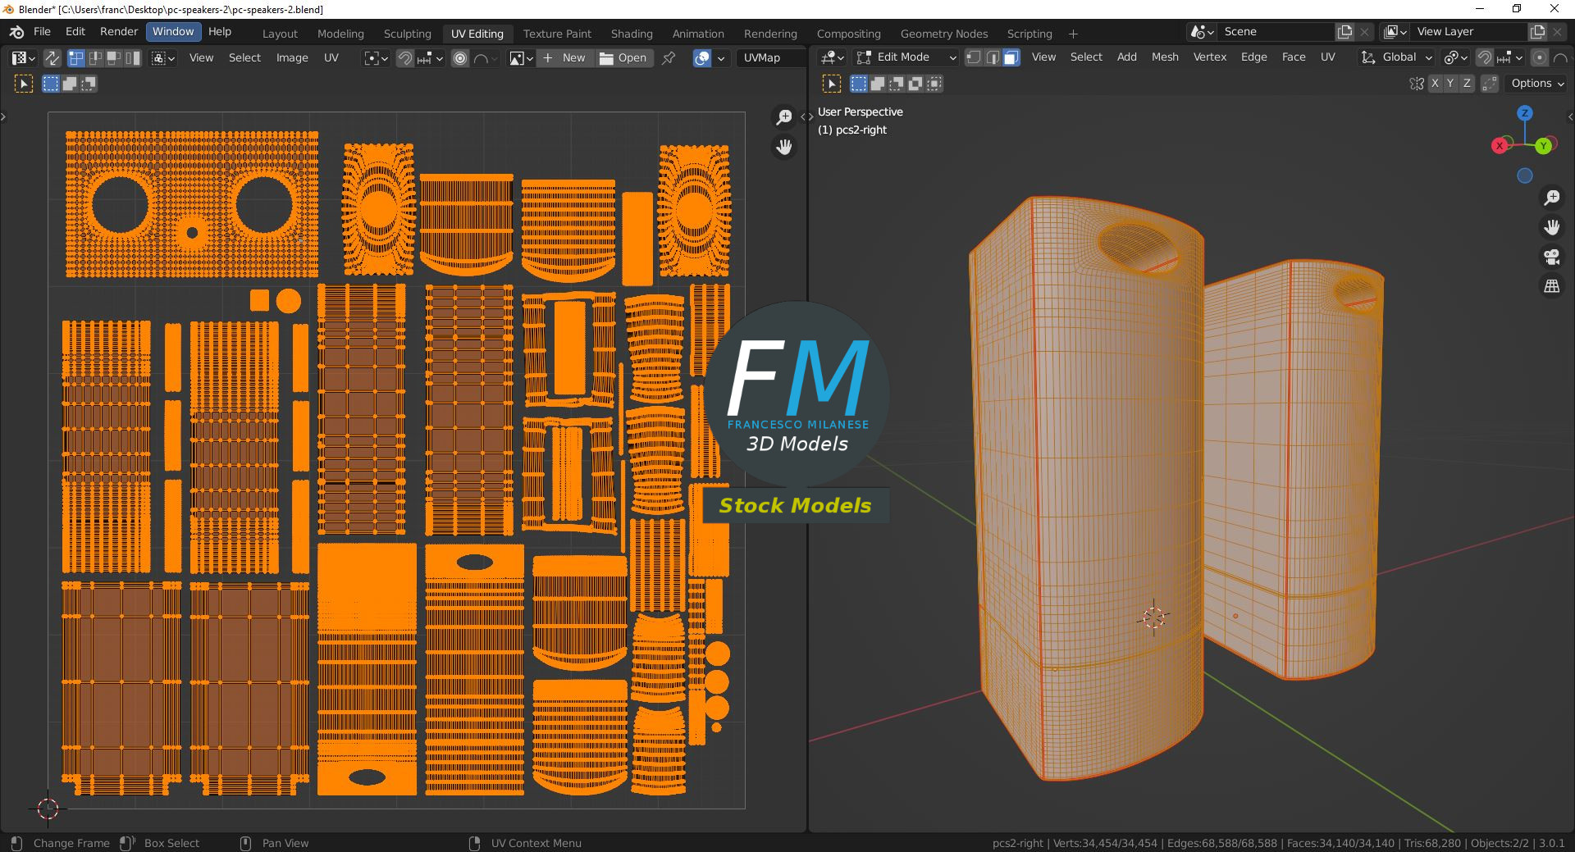Screen dimensions: 1575x852
Task: Toggle camera view in 3D viewport
Action: point(1551,257)
